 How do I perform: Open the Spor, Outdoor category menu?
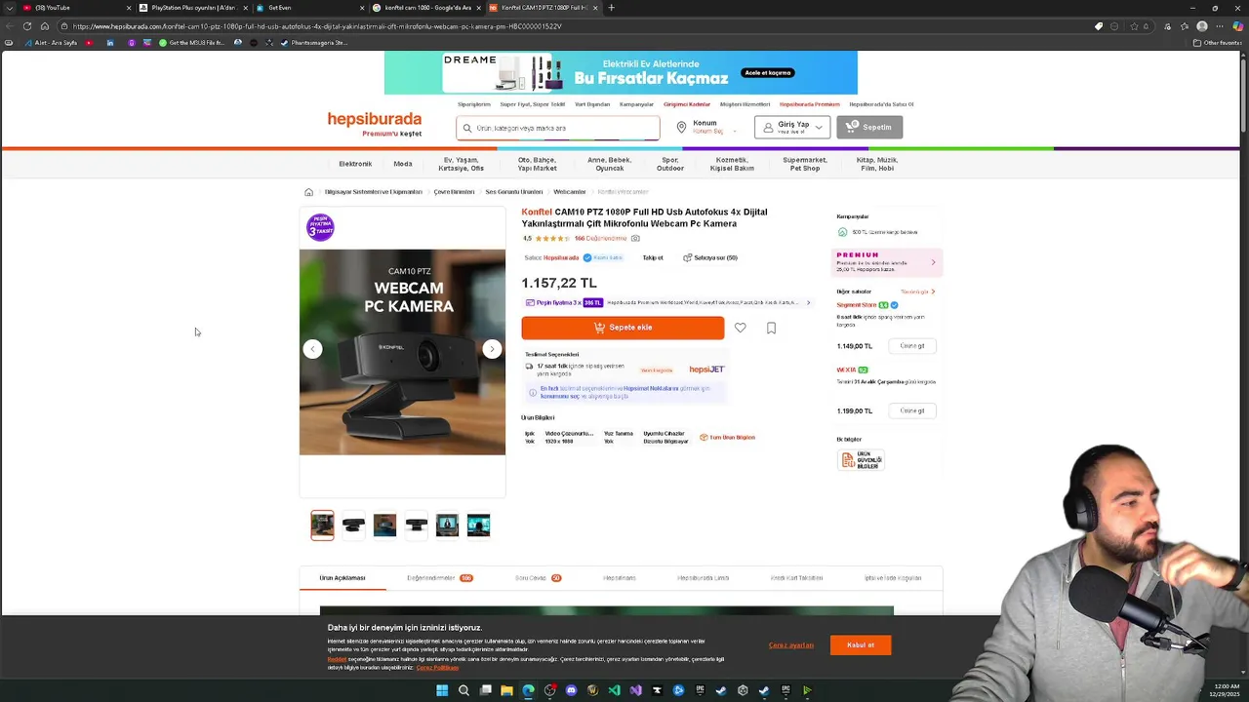[670, 164]
